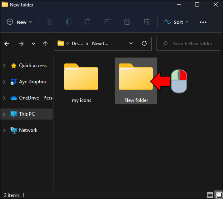Image resolution: width=223 pixels, height=199 pixels.
Task: Switch to details list view
Action: pyautogui.click(x=210, y=195)
